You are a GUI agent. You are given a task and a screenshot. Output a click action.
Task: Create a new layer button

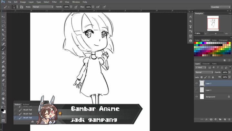225,119
